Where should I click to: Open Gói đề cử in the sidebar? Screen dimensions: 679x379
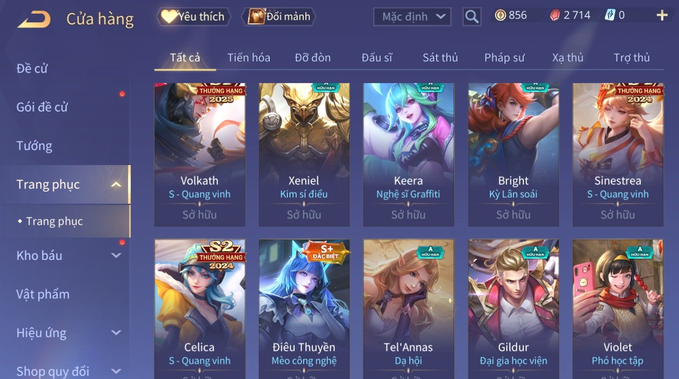(42, 107)
